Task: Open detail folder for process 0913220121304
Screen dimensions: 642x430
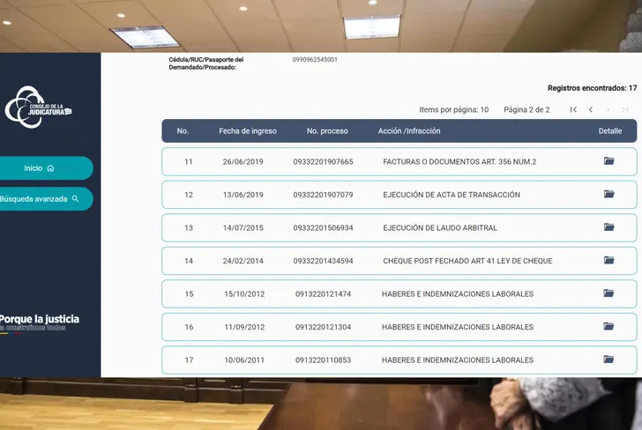Action: (608, 327)
